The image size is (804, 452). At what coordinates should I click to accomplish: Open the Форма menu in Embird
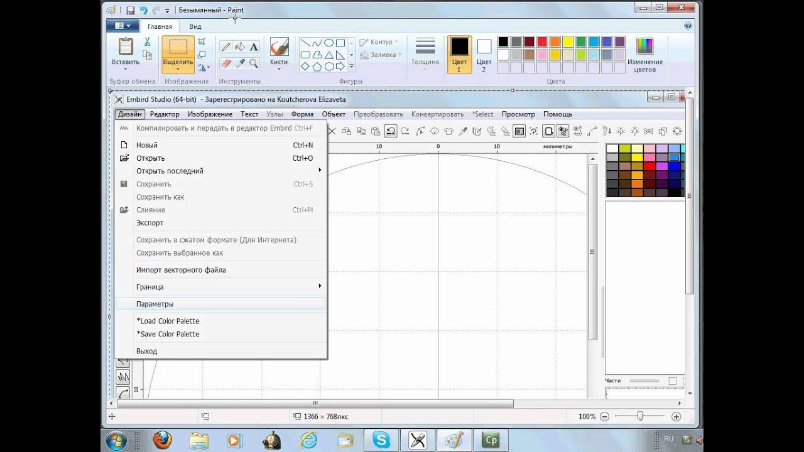tap(302, 114)
